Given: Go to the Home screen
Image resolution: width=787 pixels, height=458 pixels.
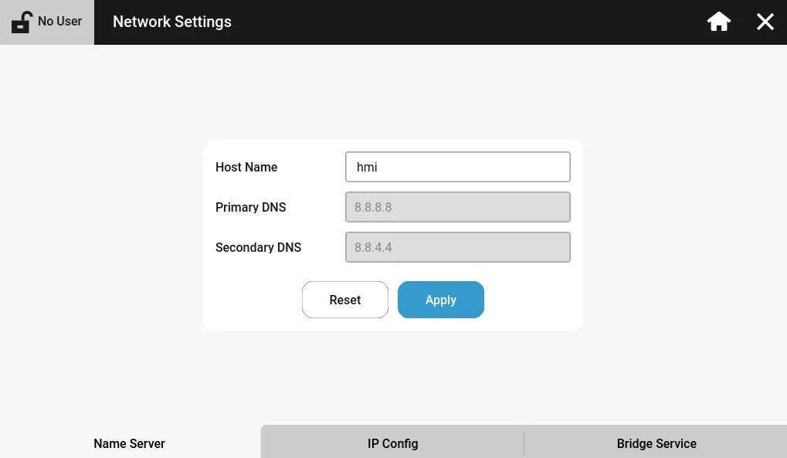Looking at the screenshot, I should pyautogui.click(x=718, y=22).
